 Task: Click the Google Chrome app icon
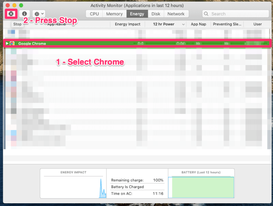coord(12,44)
